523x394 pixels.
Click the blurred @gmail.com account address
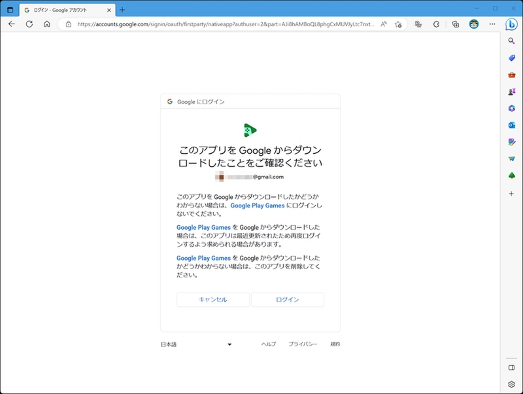(x=250, y=177)
